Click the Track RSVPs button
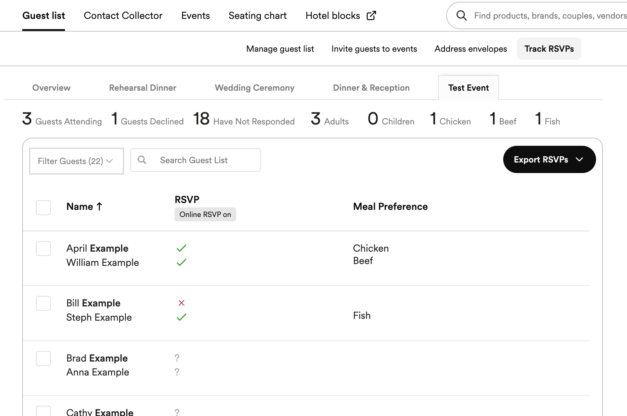The width and height of the screenshot is (627, 416). coord(549,49)
